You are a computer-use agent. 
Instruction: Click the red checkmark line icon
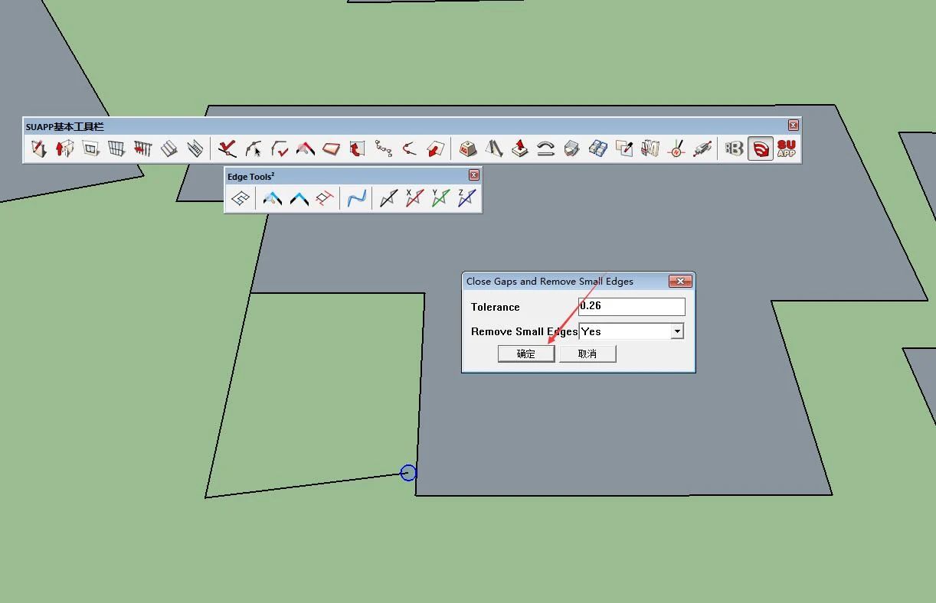pos(227,148)
